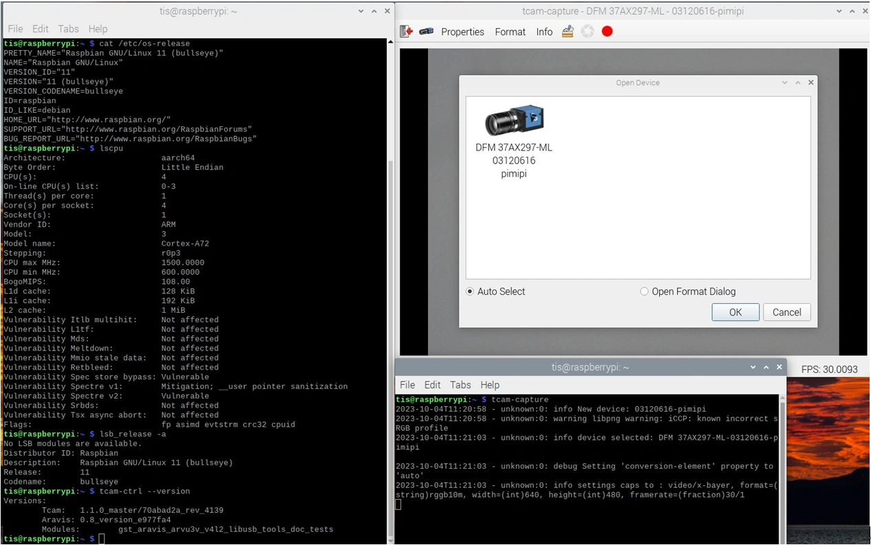This screenshot has width=871, height=545.
Task: Click the quit icon in tcam-capture toolbar
Action: coord(407,32)
